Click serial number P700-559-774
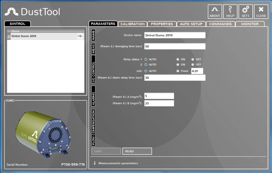The width and height of the screenshot is (272, 173). [73, 164]
